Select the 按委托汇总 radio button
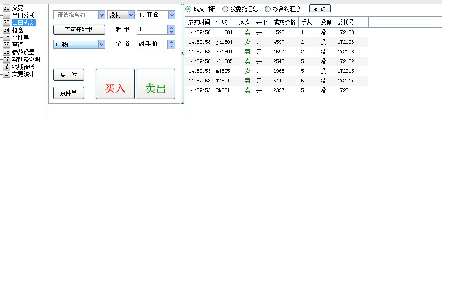The width and height of the screenshot is (465, 290). click(226, 9)
